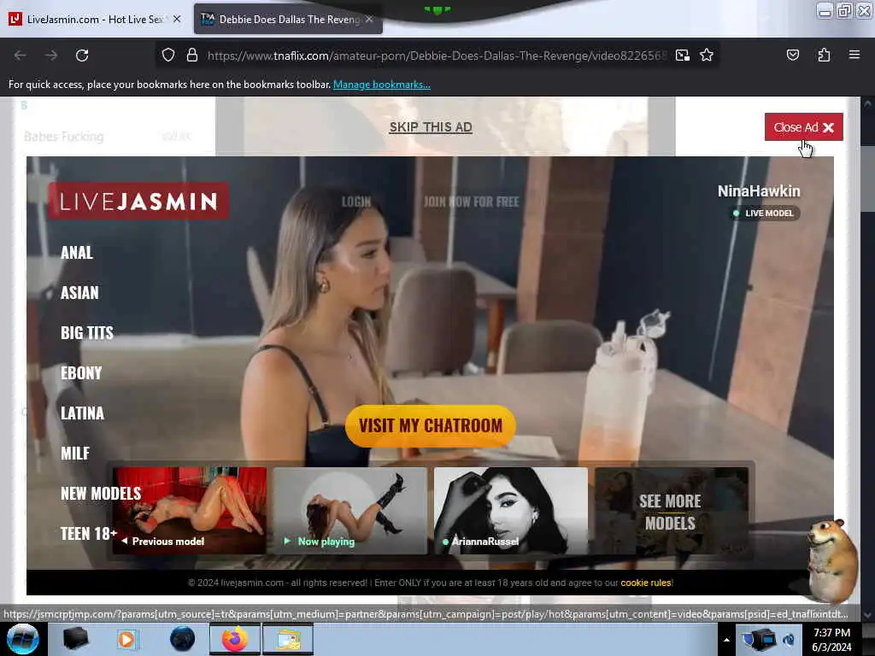
Task: Select the EBONY category link
Action: [81, 373]
